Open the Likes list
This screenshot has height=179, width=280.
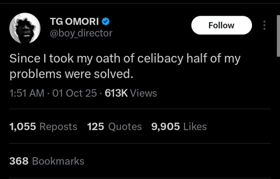click(x=195, y=127)
